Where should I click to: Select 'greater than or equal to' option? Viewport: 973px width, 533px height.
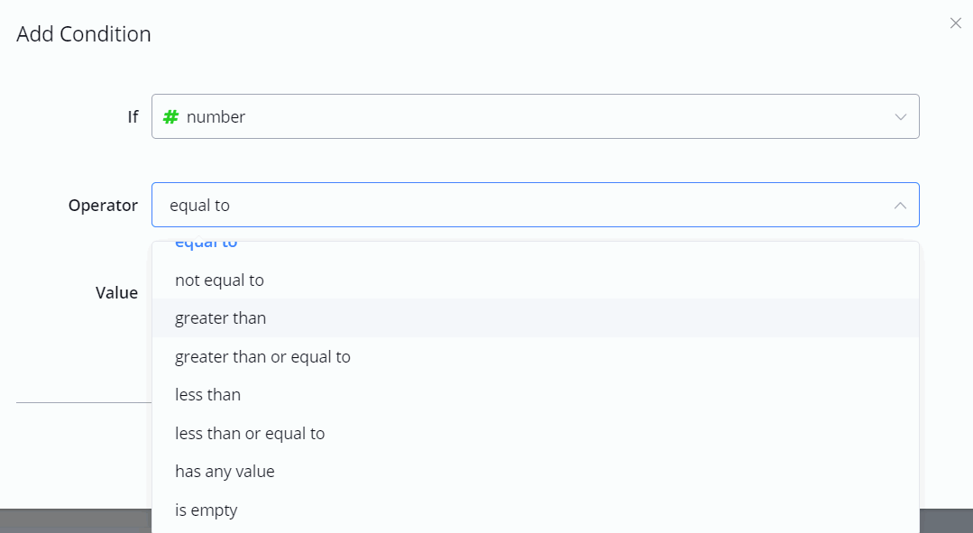262,357
